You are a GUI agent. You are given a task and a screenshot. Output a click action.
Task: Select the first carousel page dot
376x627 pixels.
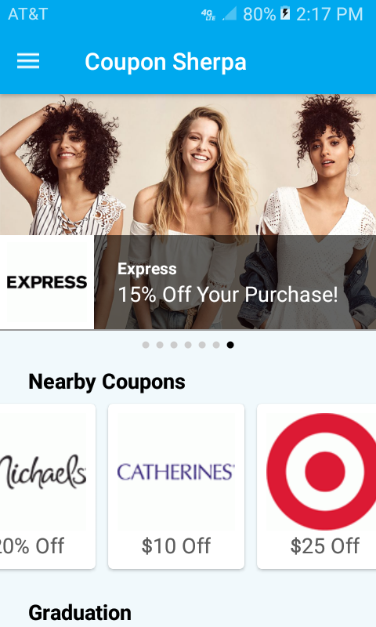click(146, 345)
